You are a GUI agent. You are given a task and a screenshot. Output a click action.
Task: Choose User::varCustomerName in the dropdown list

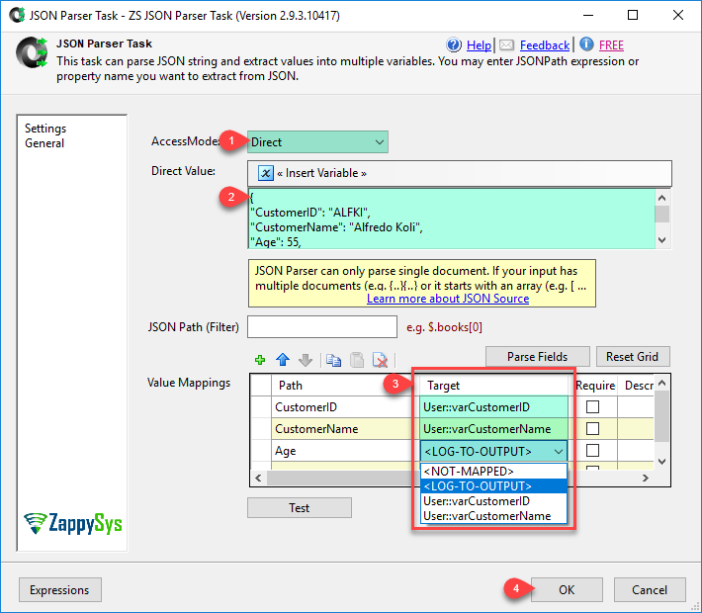tap(493, 515)
